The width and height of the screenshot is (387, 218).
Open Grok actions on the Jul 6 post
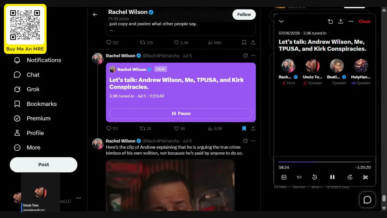[x=245, y=141]
